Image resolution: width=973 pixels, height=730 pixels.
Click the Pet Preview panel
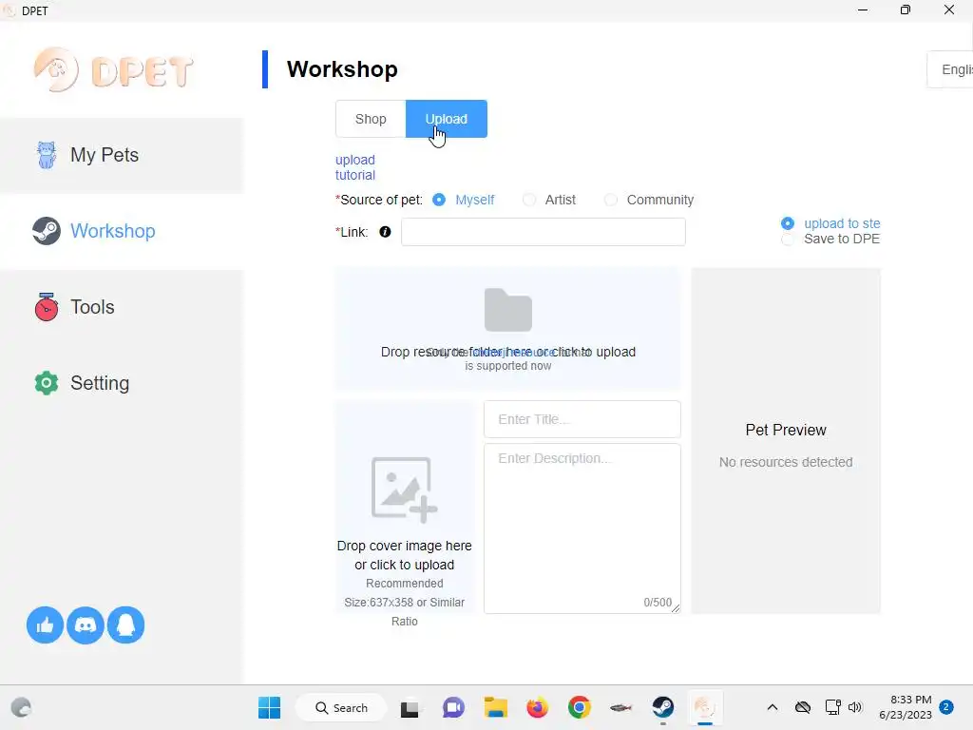[x=786, y=441]
